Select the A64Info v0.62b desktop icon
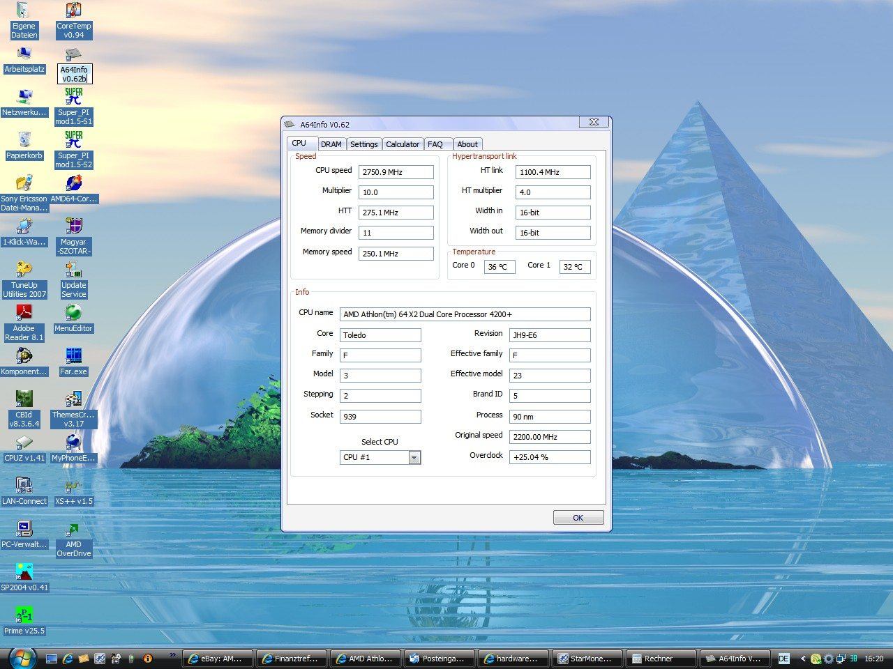Screen dimensions: 893x669 (73, 65)
